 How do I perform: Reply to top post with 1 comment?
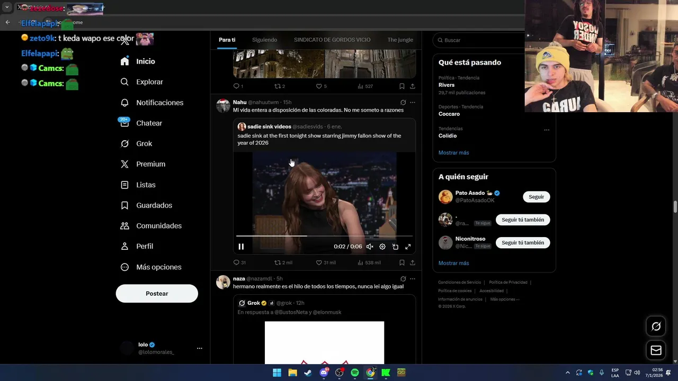[x=238, y=86]
